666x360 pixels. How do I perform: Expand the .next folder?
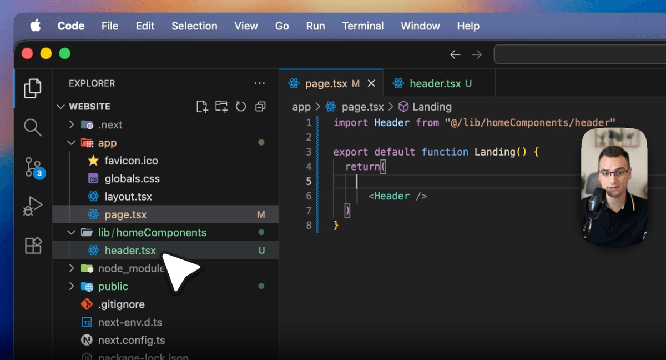click(x=72, y=125)
